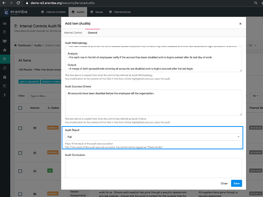This screenshot has width=263, height=197.
Task: Open the browser zoom magnifier icon
Action: [x=256, y=3]
